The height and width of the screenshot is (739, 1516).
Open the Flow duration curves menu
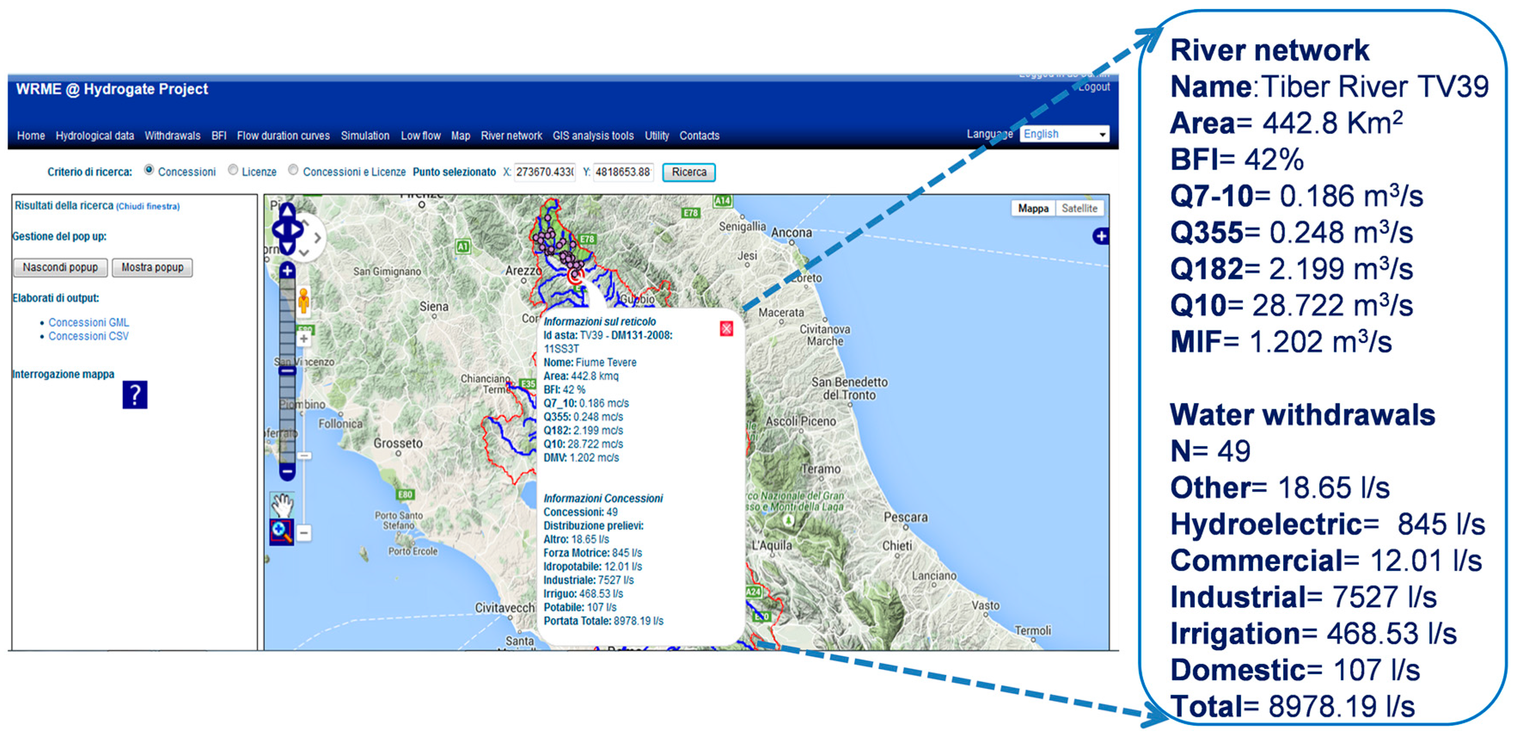tap(283, 136)
